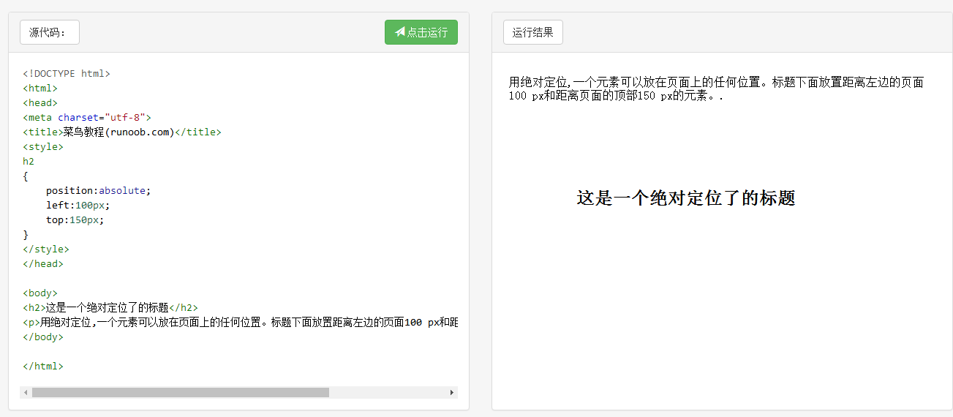The image size is (953, 417).
Task: Click the horizontal scrollbar thumb under the code
Action: 181,393
